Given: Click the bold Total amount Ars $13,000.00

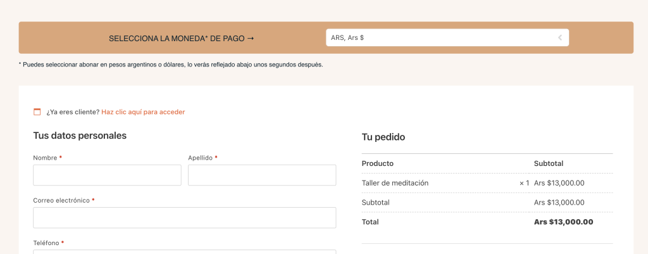Looking at the screenshot, I should coord(563,222).
